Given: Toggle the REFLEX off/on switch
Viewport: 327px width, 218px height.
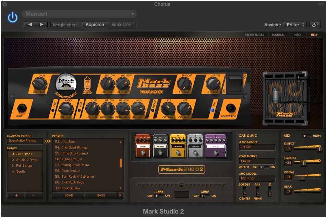Looking at the screenshot, I should tap(264, 167).
